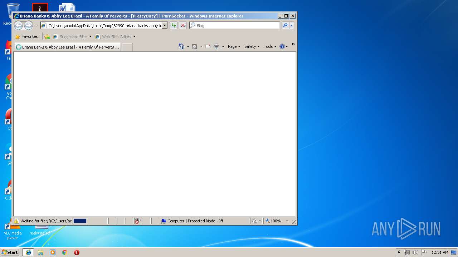Expand the address bar history dropdown
Viewport: 458px width, 257px height.
(165, 26)
